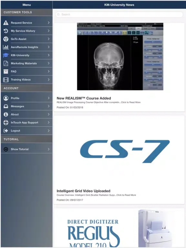
Task: Click the Logout exit arrow icon
Action: pos(6,131)
